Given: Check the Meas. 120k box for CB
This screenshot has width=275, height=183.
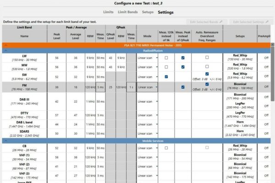Looking at the screenshot, I should pyautogui.click(x=165, y=148).
